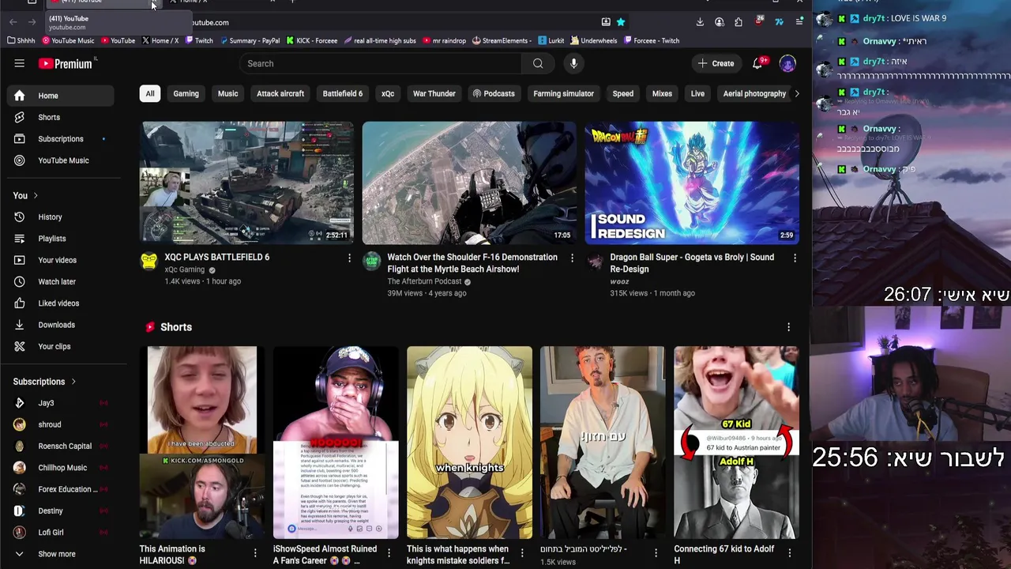Screen dimensions: 1011x569
Task: Open Twitch bookmark in bookmarks bar
Action: [199, 40]
